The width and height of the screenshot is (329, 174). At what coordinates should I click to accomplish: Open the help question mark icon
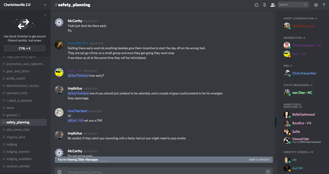point(324,5)
